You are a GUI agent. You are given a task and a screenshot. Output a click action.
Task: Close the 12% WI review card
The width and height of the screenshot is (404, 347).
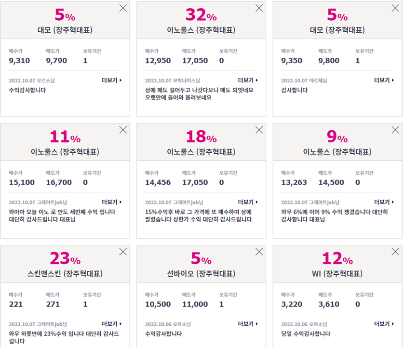coord(395,252)
